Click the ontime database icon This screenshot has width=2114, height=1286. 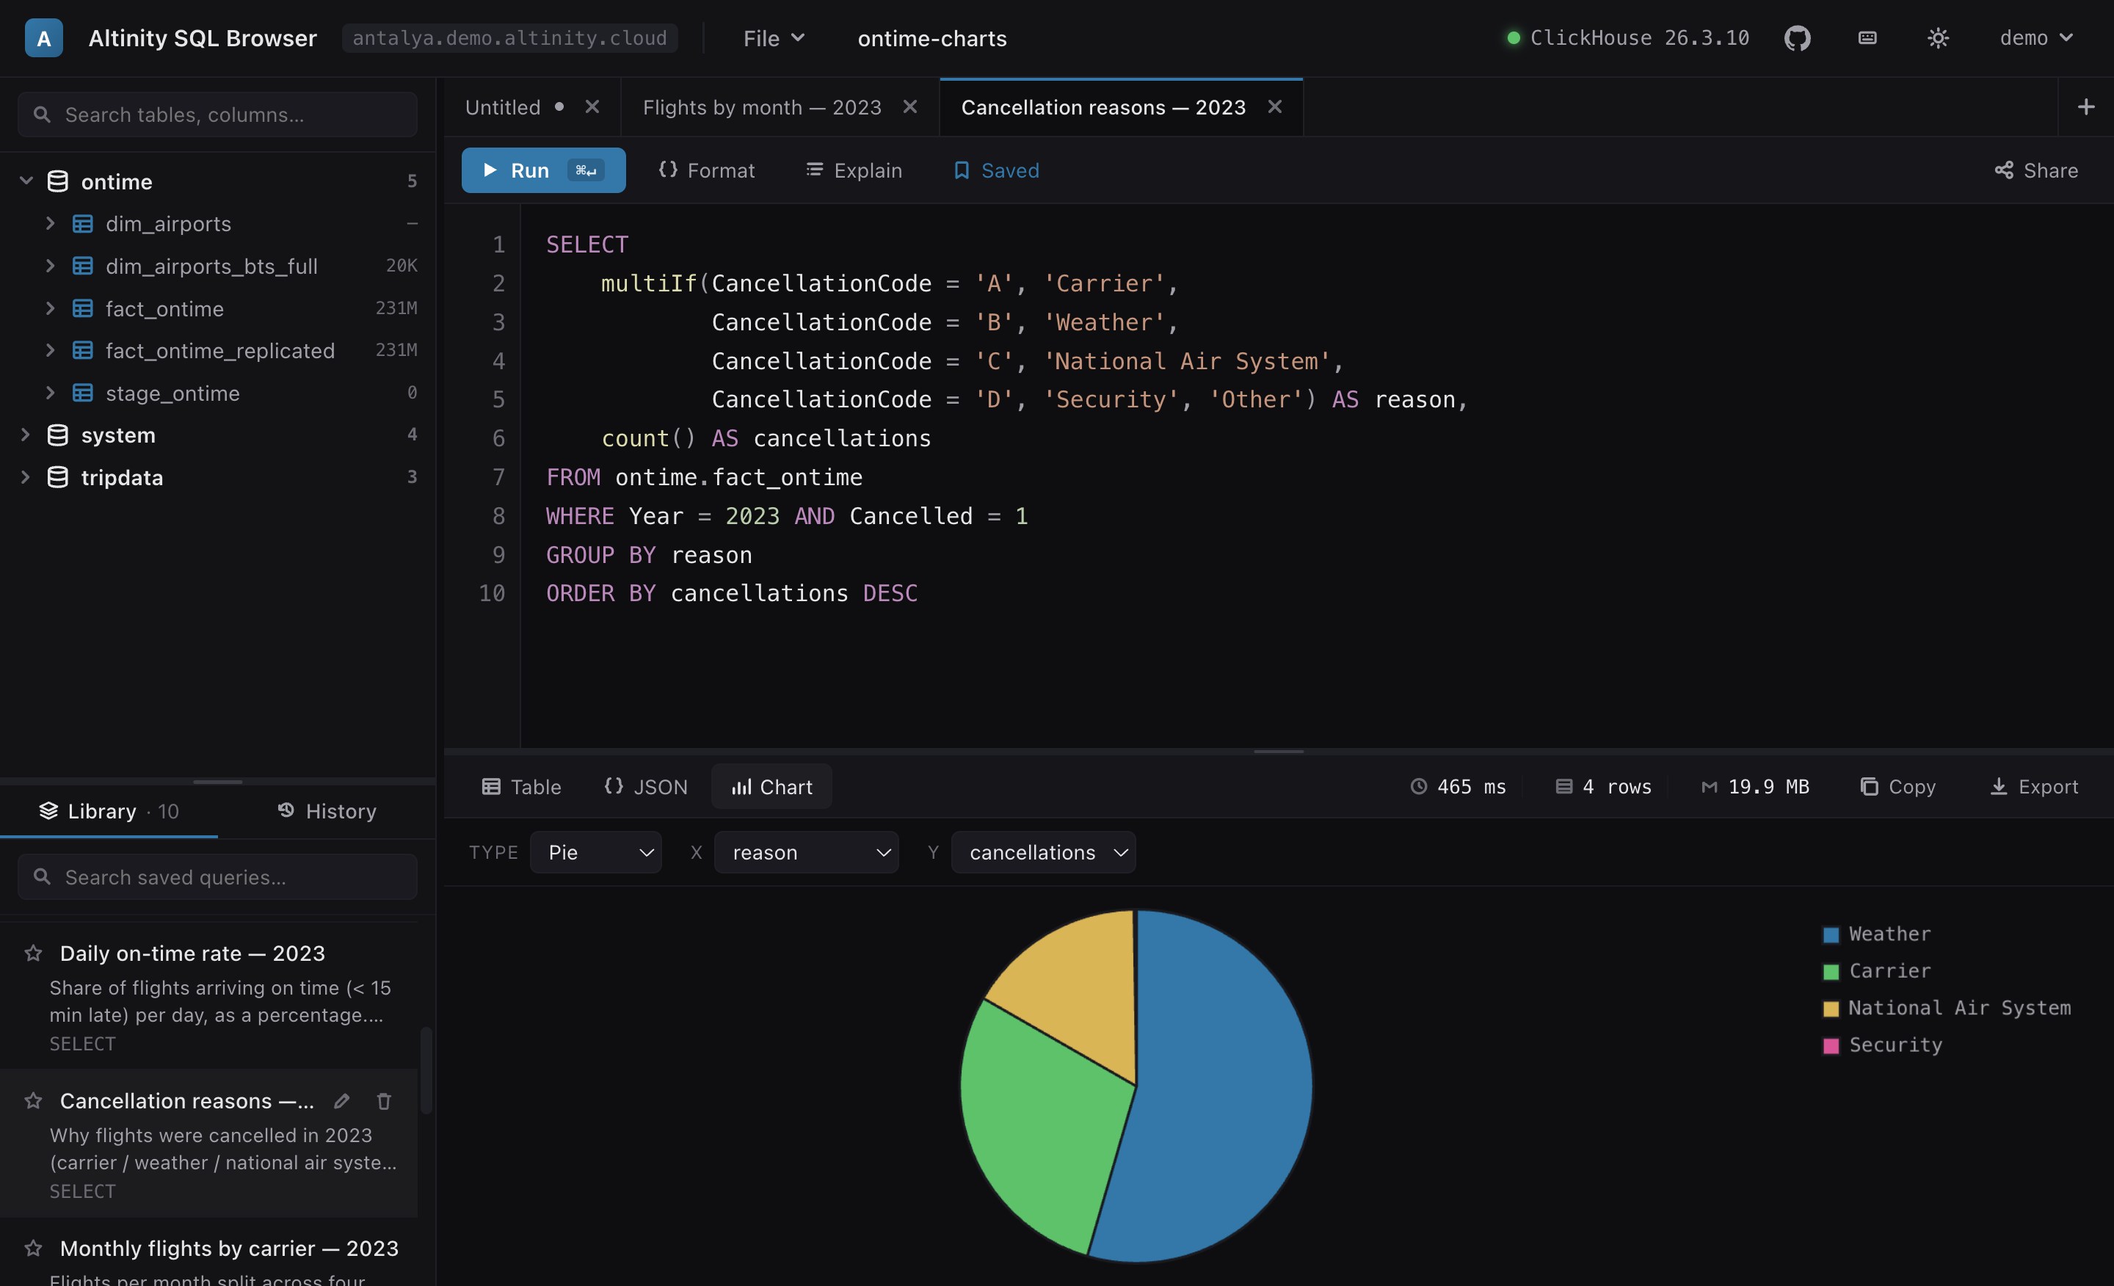pyautogui.click(x=57, y=182)
